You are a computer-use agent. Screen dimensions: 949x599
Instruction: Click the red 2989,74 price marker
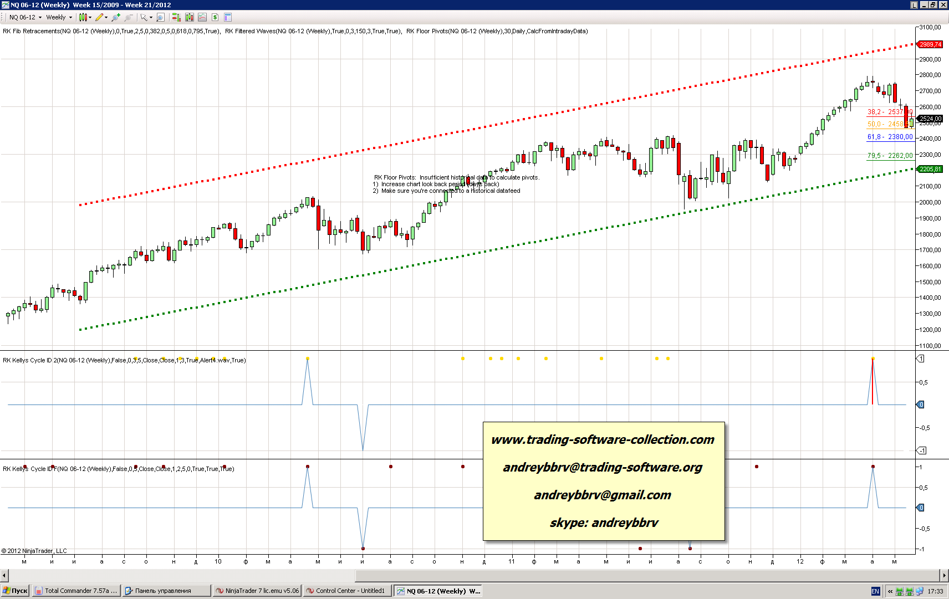pyautogui.click(x=930, y=44)
